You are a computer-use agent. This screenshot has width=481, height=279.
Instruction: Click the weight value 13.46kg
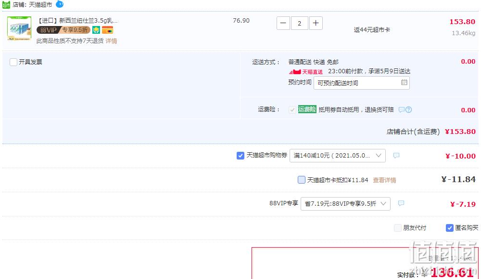(464, 33)
